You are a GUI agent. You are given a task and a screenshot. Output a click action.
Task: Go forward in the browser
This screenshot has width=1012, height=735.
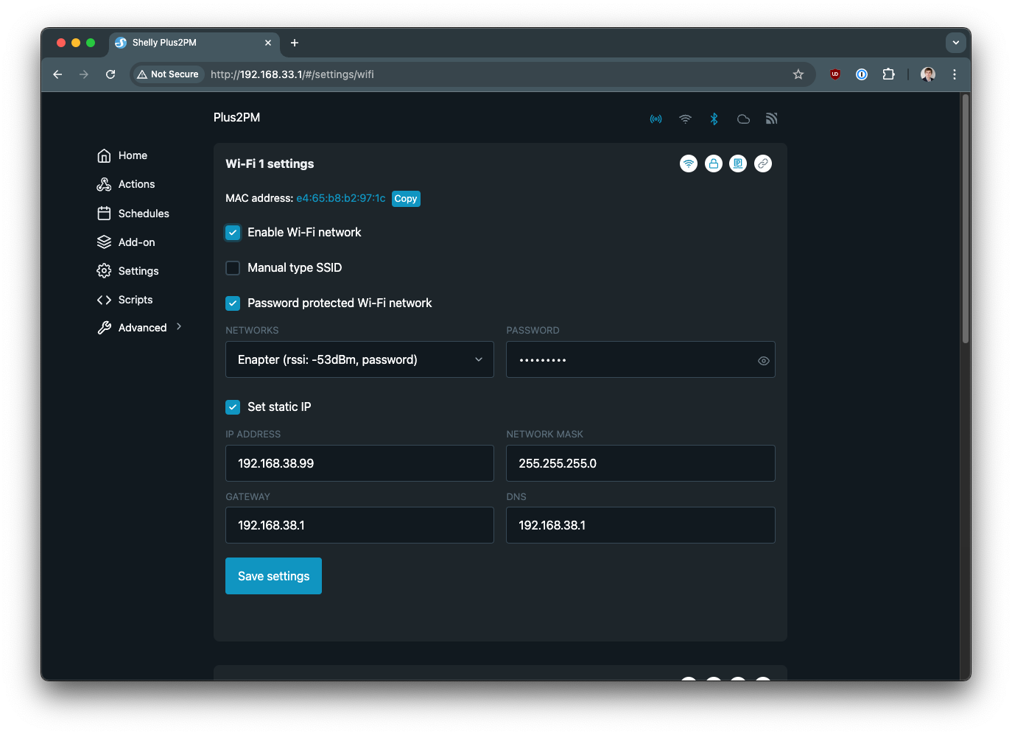click(x=84, y=74)
